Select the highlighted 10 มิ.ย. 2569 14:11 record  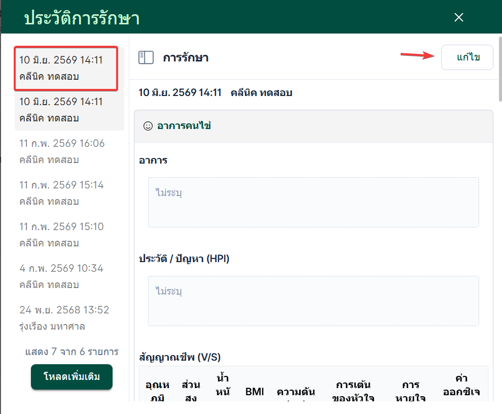click(x=66, y=68)
